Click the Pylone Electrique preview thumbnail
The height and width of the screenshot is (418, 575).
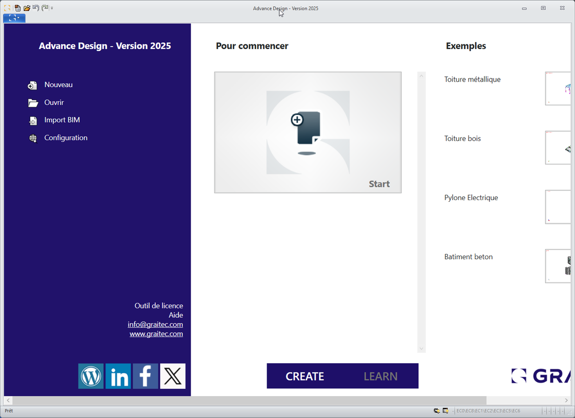click(x=558, y=207)
